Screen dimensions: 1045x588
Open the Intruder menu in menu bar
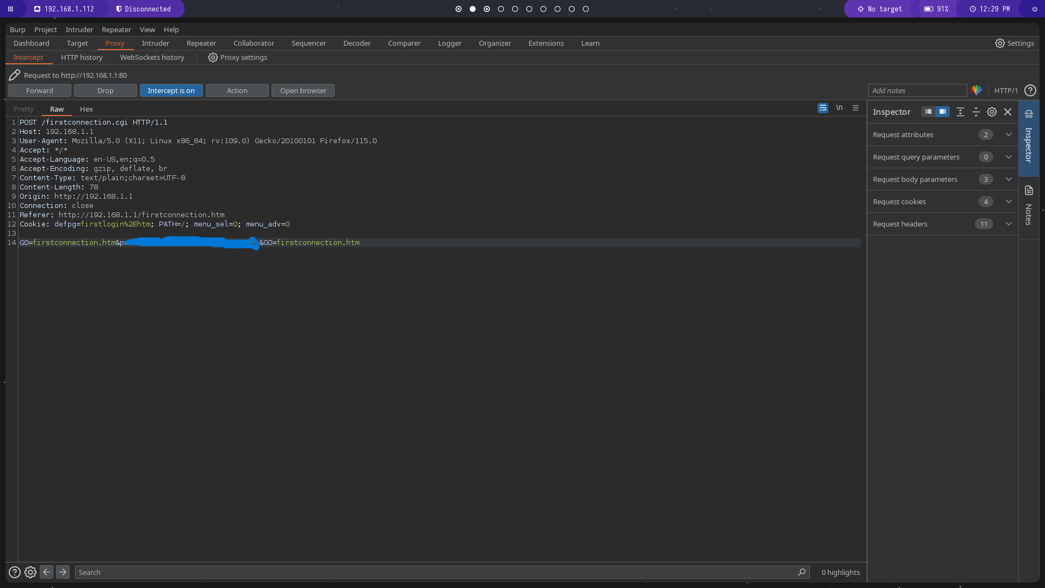(x=79, y=29)
